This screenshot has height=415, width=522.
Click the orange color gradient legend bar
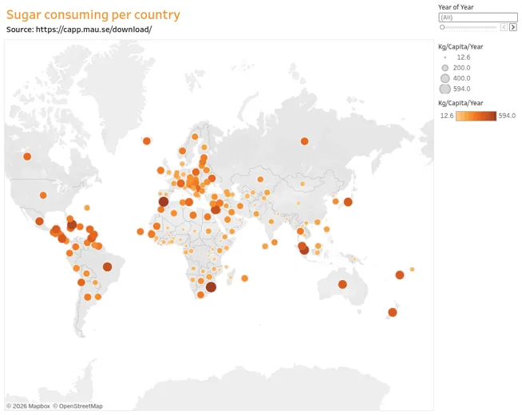(476, 116)
